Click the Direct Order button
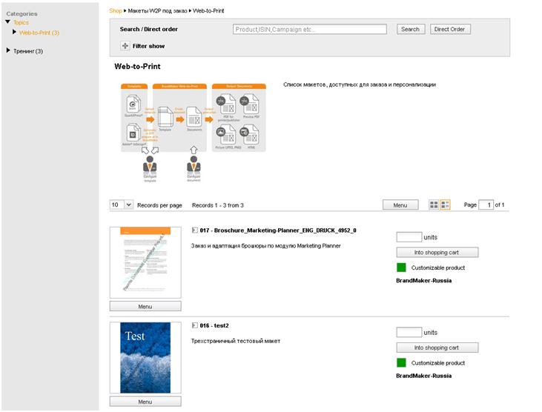Viewport: 542px width, 412px height. click(x=450, y=30)
